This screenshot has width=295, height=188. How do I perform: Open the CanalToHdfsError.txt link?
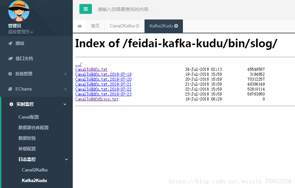[97, 99]
